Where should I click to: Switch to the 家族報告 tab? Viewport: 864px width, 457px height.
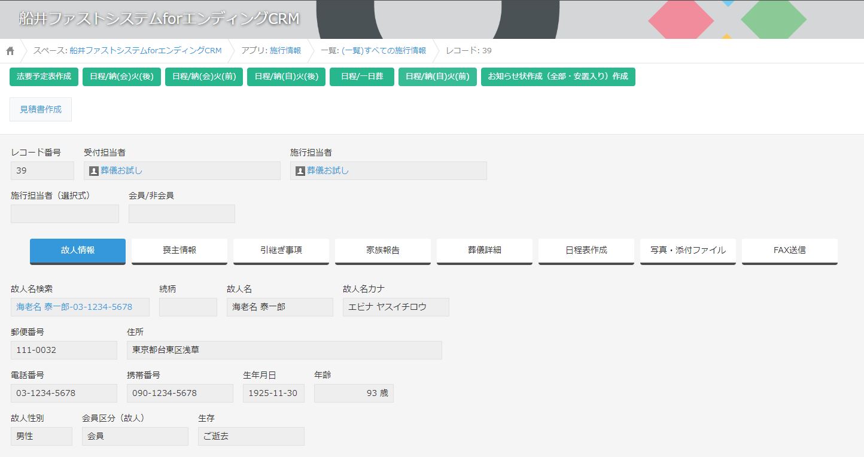tap(382, 250)
